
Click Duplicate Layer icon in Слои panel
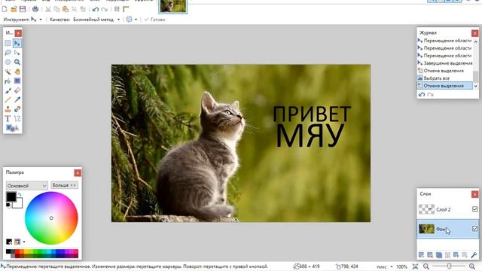(x=439, y=255)
